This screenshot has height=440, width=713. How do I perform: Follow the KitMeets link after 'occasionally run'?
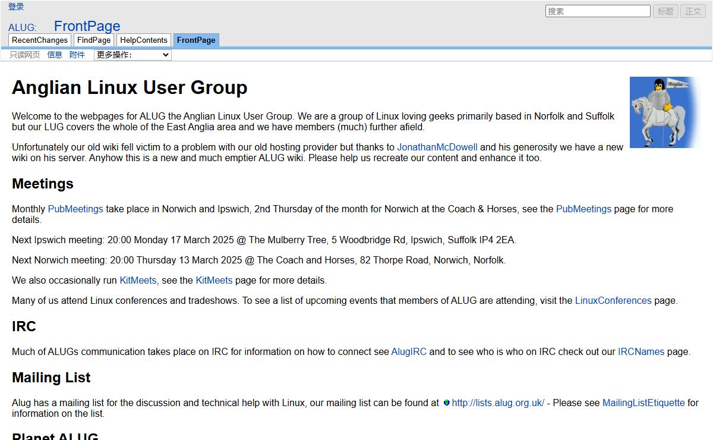click(x=138, y=281)
